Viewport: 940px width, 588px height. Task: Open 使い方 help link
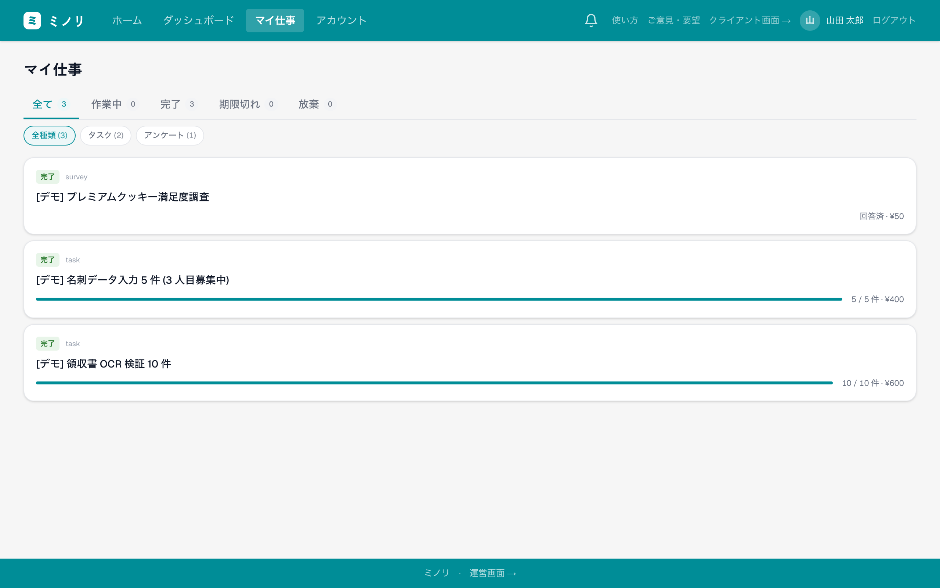[625, 21]
